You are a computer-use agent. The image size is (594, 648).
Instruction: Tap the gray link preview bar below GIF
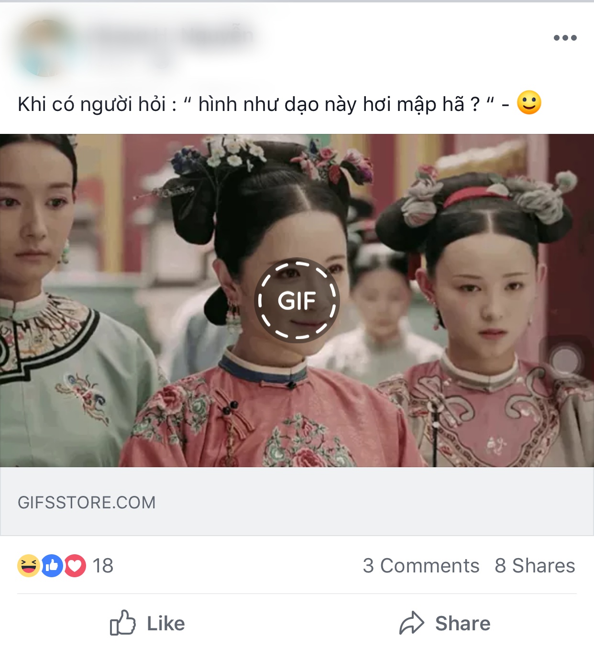297,502
